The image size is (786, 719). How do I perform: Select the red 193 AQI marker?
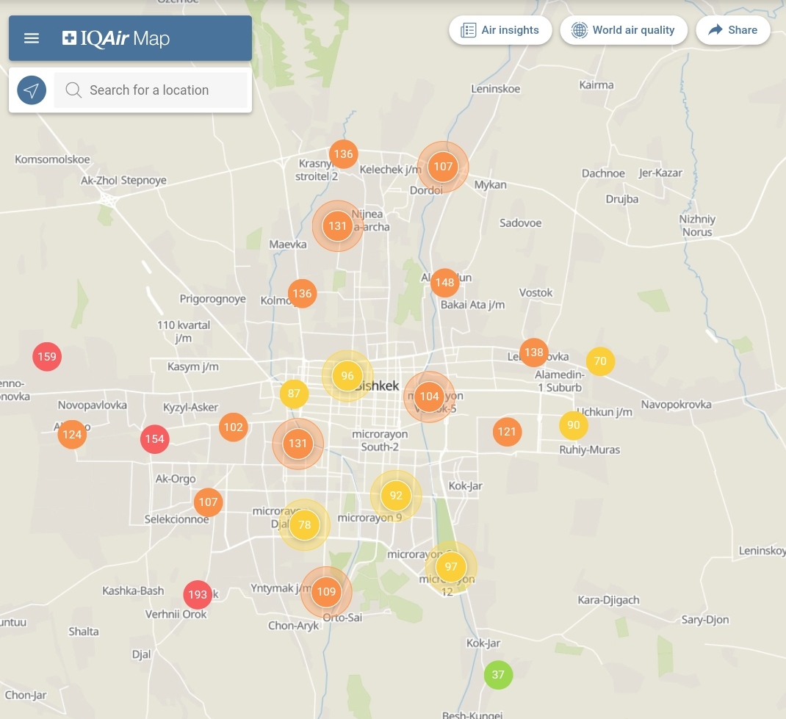click(198, 594)
